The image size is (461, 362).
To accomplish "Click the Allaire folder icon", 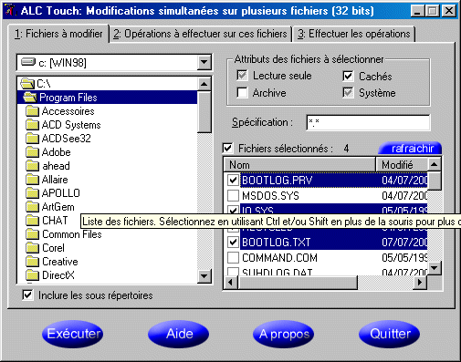I will point(32,180).
